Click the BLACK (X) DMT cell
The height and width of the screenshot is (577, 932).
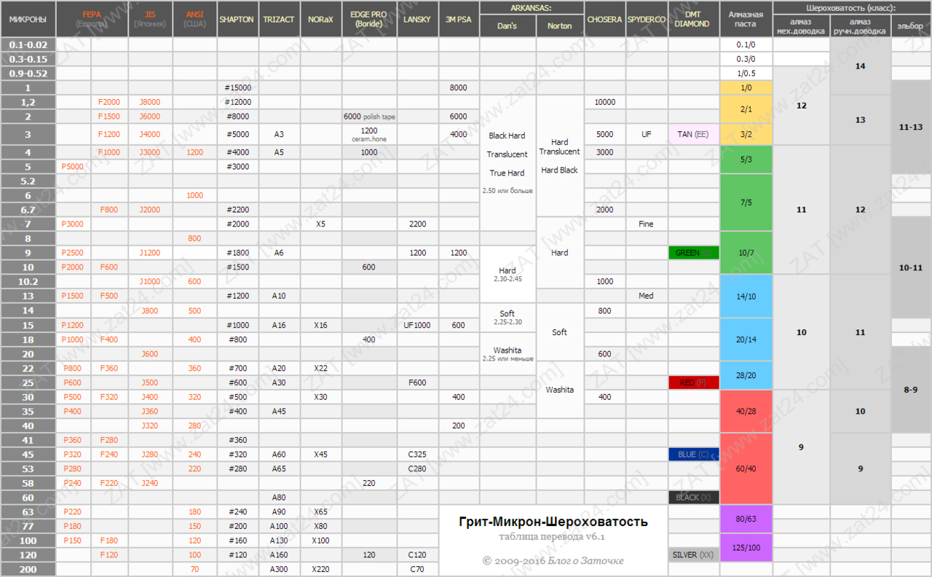click(693, 498)
